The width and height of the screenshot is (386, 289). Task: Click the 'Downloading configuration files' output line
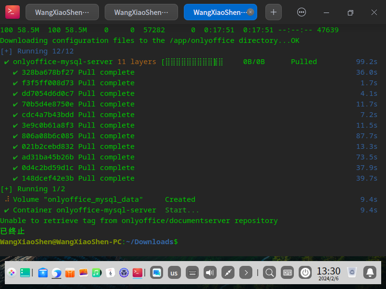[x=150, y=40]
